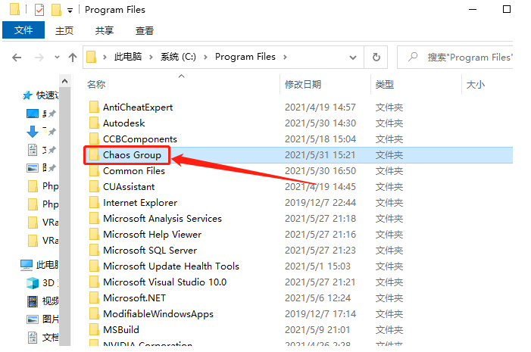
Task: Refresh the Program Files view
Action: pos(376,57)
